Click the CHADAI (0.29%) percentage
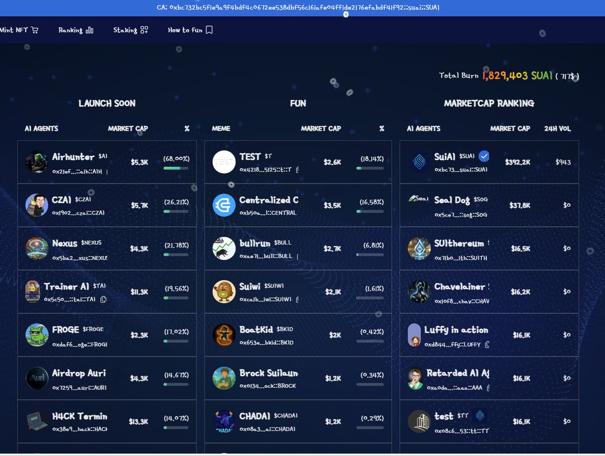The height and width of the screenshot is (456, 605). [372, 418]
